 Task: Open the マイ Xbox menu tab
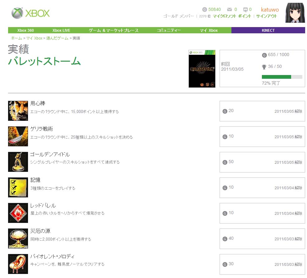click(209, 31)
